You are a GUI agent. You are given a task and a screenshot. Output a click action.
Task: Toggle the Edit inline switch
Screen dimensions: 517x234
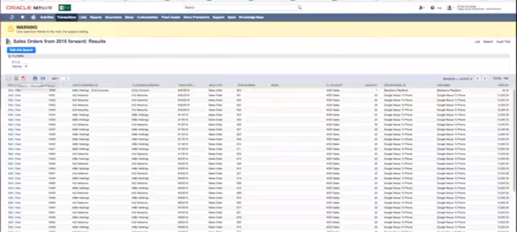coord(65,79)
